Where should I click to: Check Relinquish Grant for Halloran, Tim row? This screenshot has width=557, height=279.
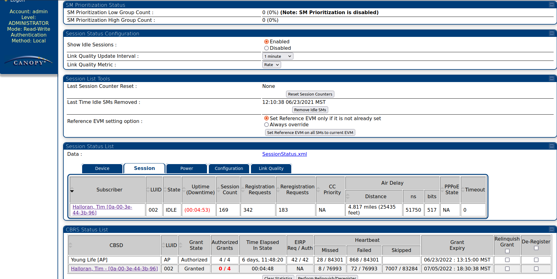pyautogui.click(x=507, y=269)
